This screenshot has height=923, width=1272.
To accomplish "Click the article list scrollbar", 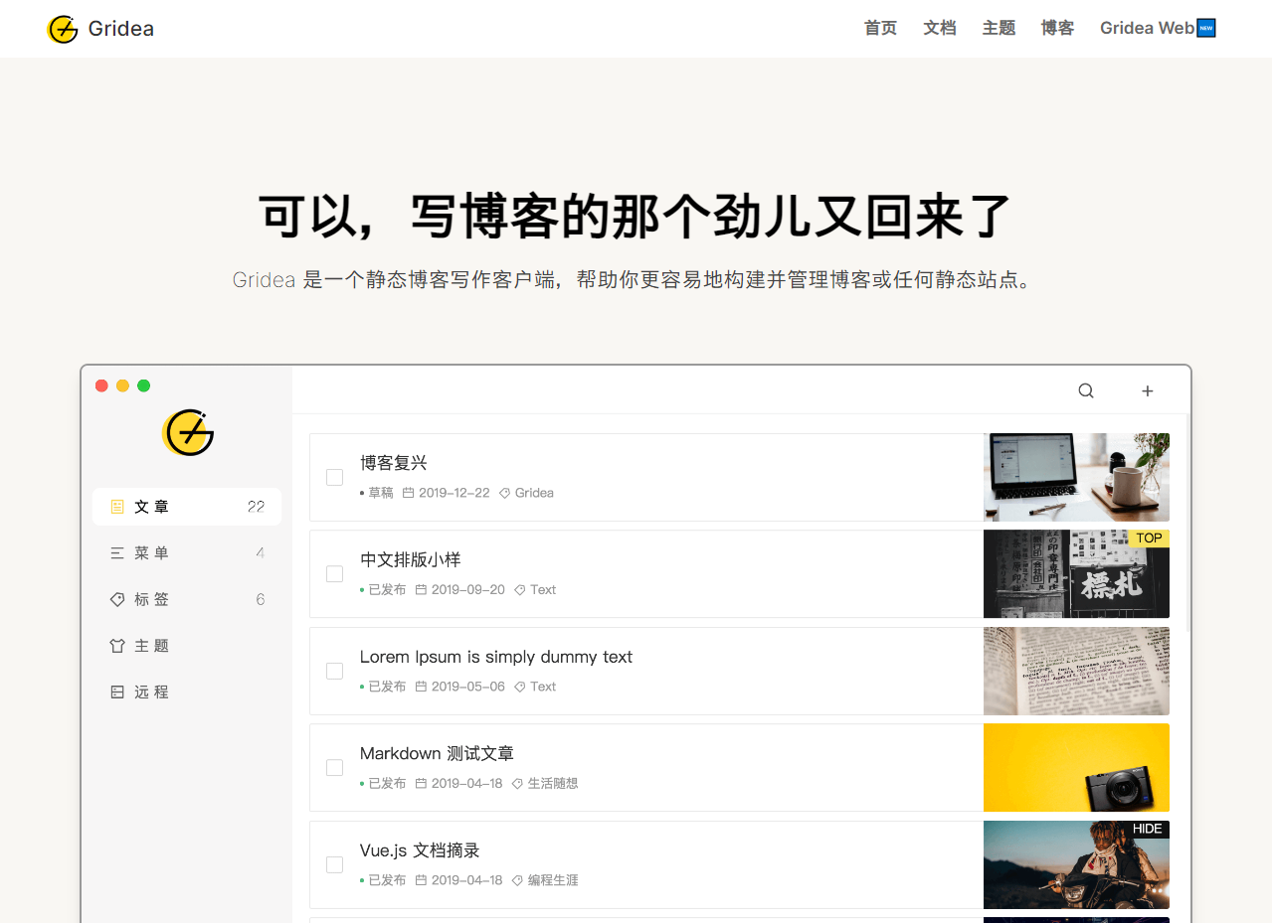I will point(1188,527).
